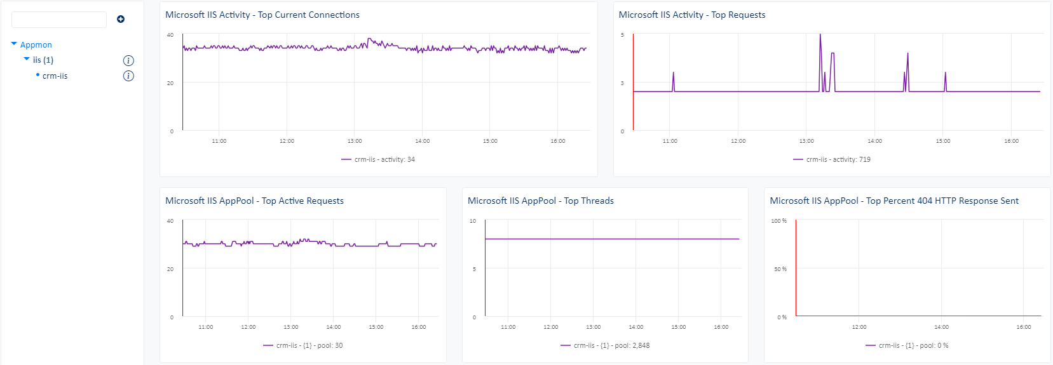Click the Top Current Connections chart title
Screen dimensions: 1053x365
pyautogui.click(x=262, y=15)
